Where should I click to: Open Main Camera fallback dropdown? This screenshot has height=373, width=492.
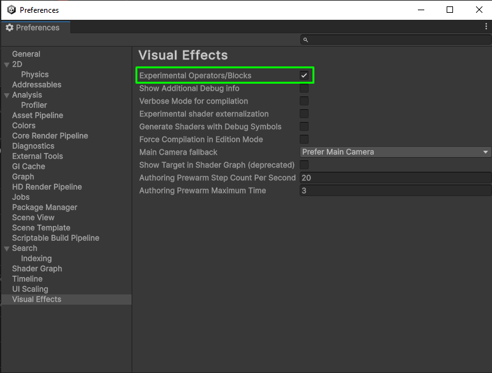[x=395, y=152]
